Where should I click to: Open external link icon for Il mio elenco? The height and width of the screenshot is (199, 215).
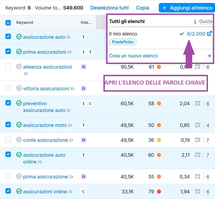coord(209,34)
